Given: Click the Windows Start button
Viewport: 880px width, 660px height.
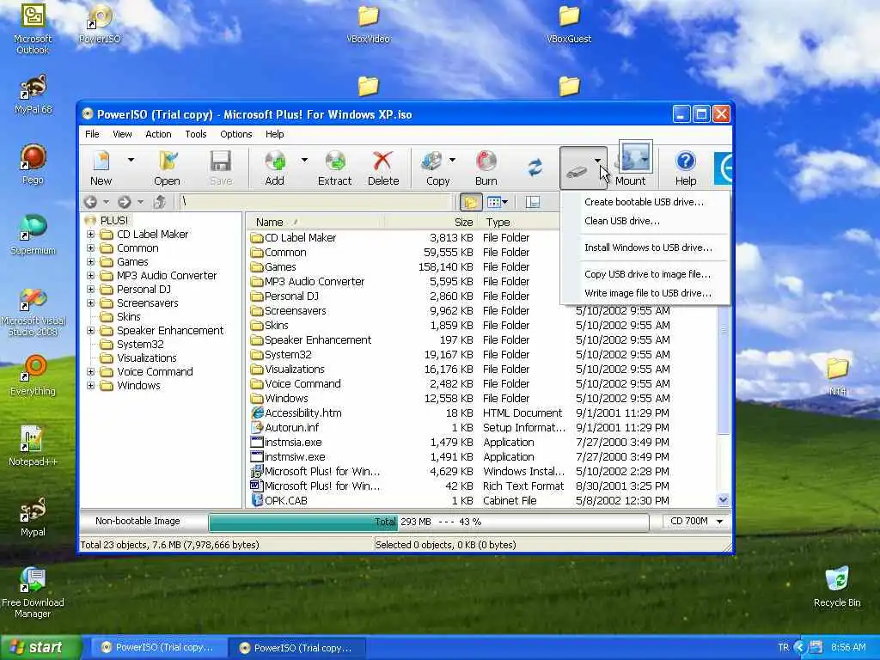Looking at the screenshot, I should (40, 648).
